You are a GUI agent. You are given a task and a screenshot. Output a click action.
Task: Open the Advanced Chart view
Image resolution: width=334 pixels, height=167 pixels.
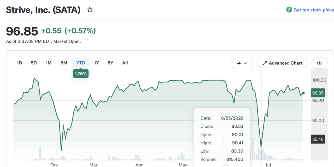[282, 63]
